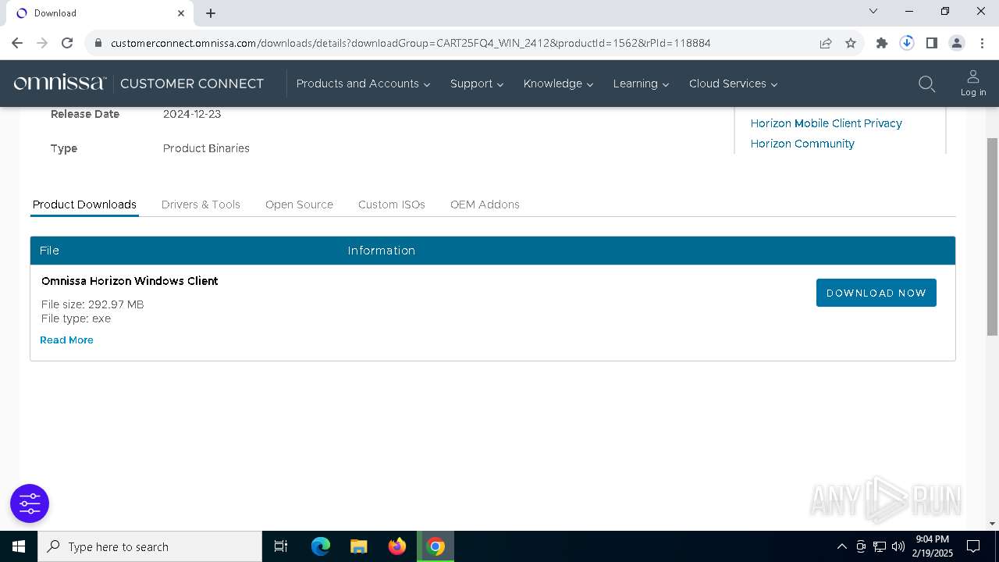
Task: Expand the Support menu
Action: click(x=476, y=84)
